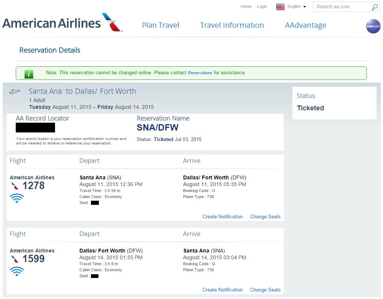Click the green info note icon
This screenshot has height=299, width=383.
(29, 74)
